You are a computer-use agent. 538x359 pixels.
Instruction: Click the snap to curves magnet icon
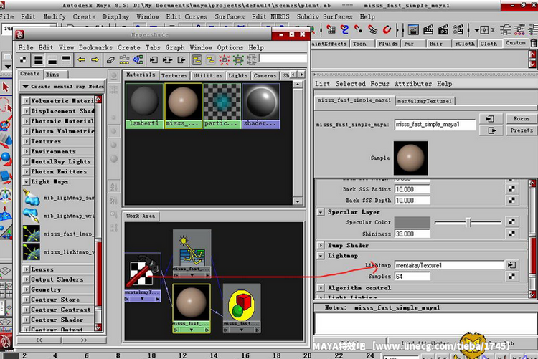[344, 30]
